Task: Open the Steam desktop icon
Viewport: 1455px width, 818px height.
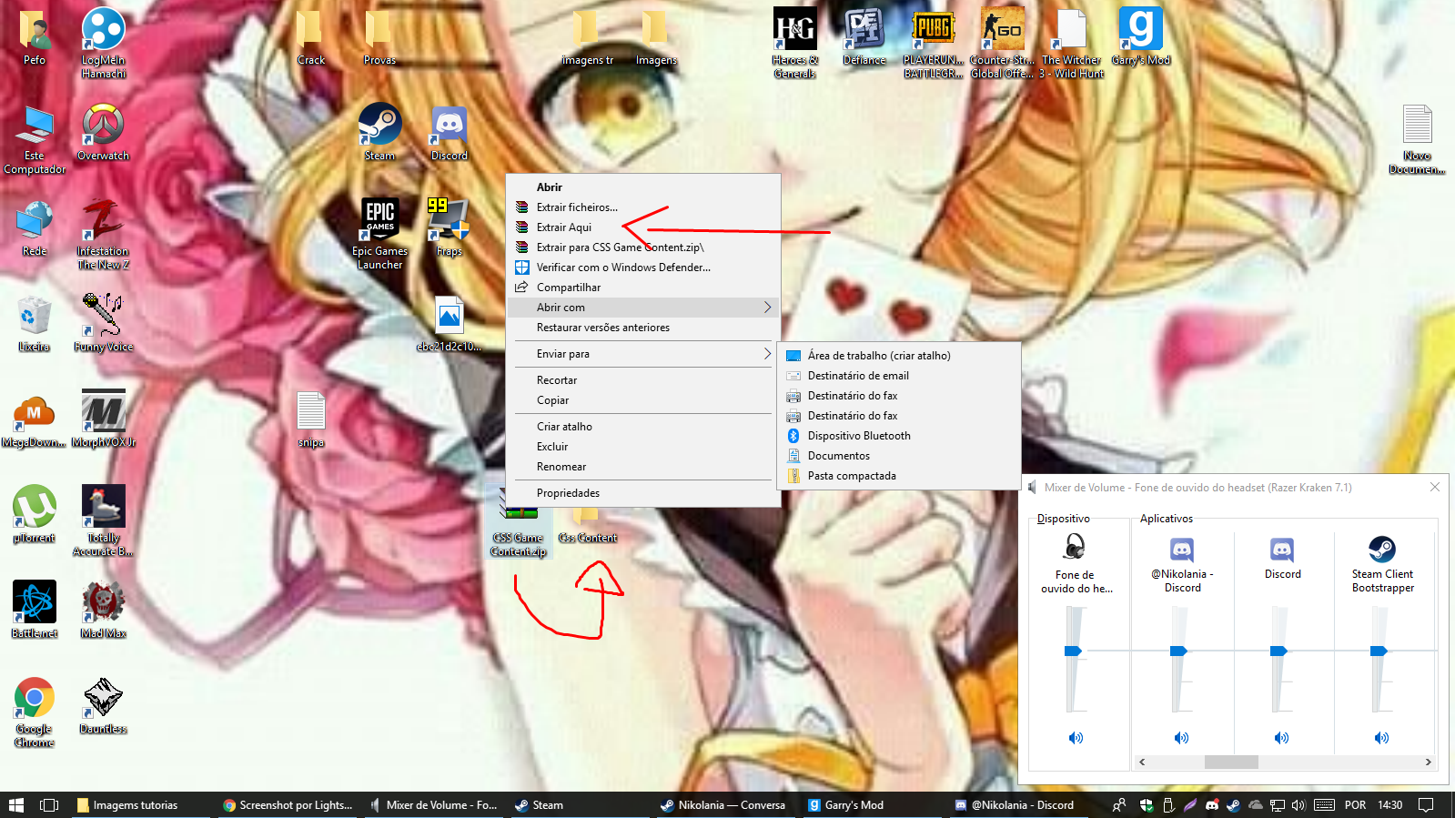Action: tap(379, 132)
